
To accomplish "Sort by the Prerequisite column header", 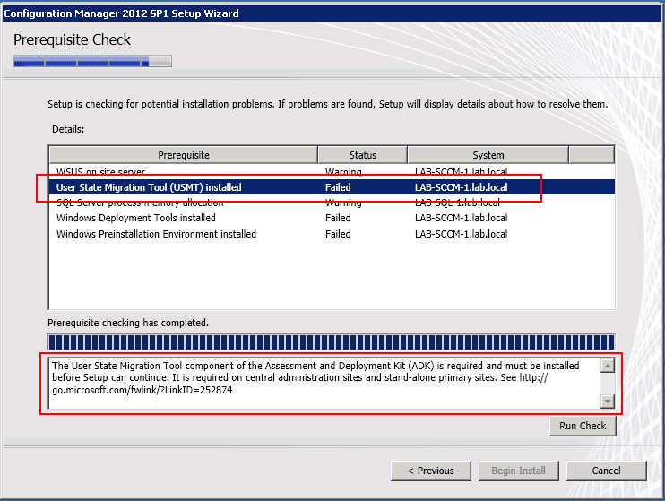I will coord(184,155).
